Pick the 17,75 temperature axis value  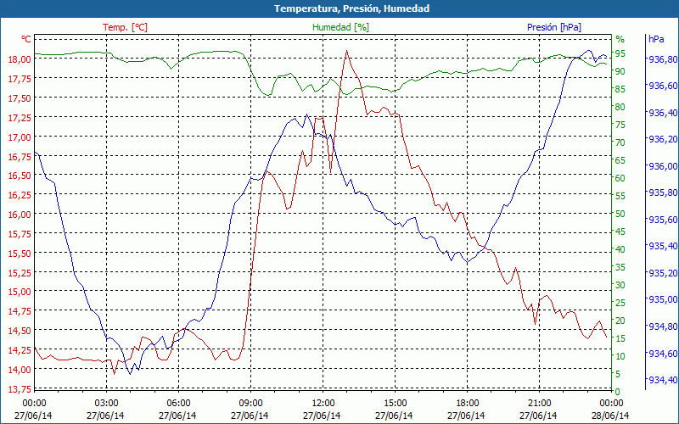(20, 78)
